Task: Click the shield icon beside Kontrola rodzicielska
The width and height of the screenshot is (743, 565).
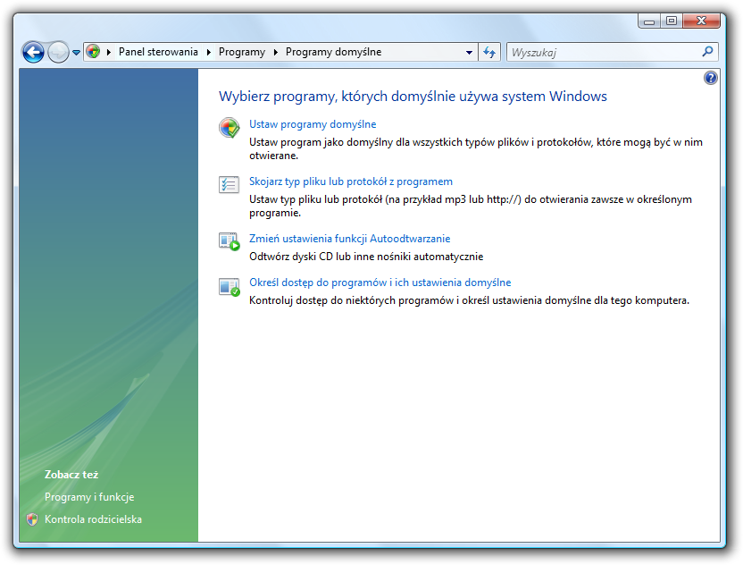Action: tap(32, 519)
